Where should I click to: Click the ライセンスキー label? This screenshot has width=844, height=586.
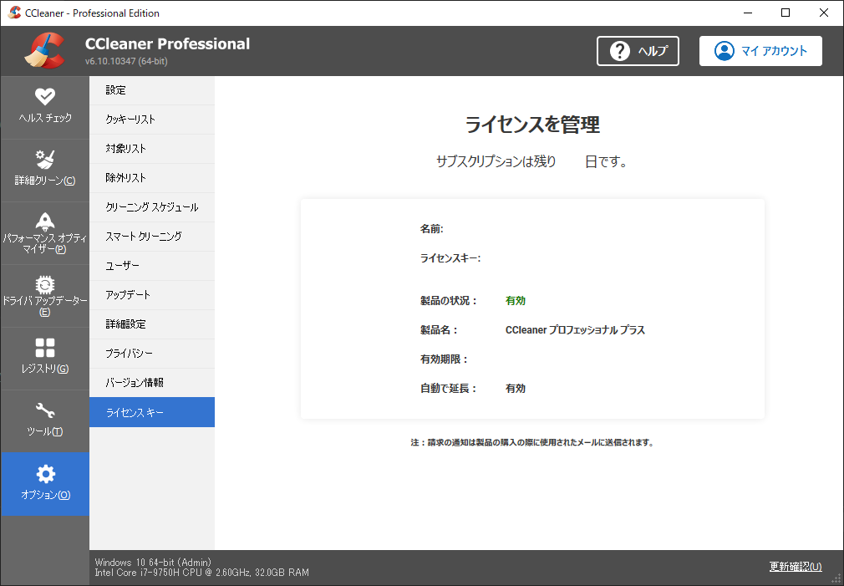click(x=450, y=258)
